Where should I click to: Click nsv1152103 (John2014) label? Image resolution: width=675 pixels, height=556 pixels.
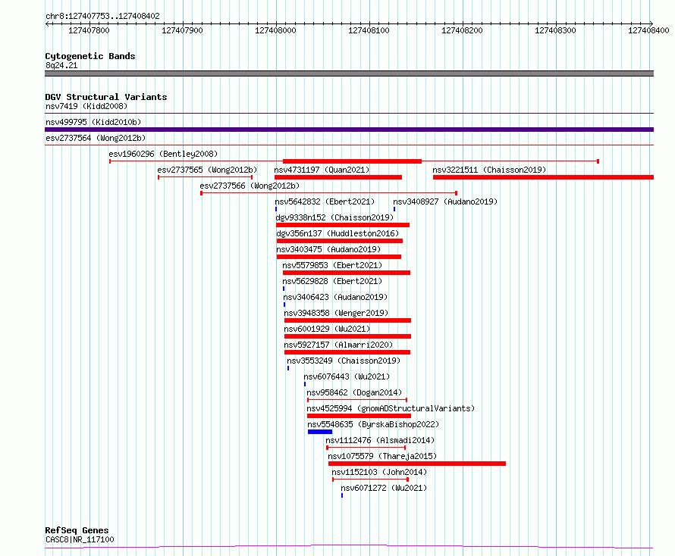(x=379, y=472)
